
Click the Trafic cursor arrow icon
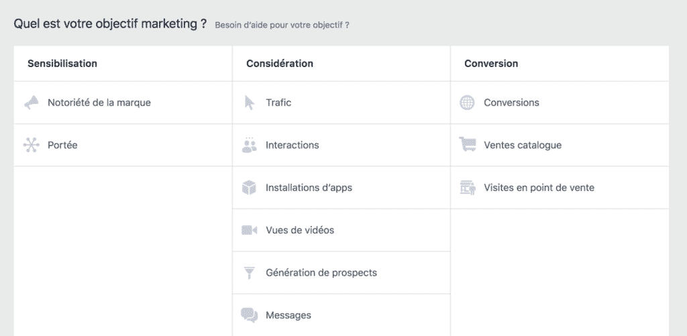pyautogui.click(x=249, y=103)
